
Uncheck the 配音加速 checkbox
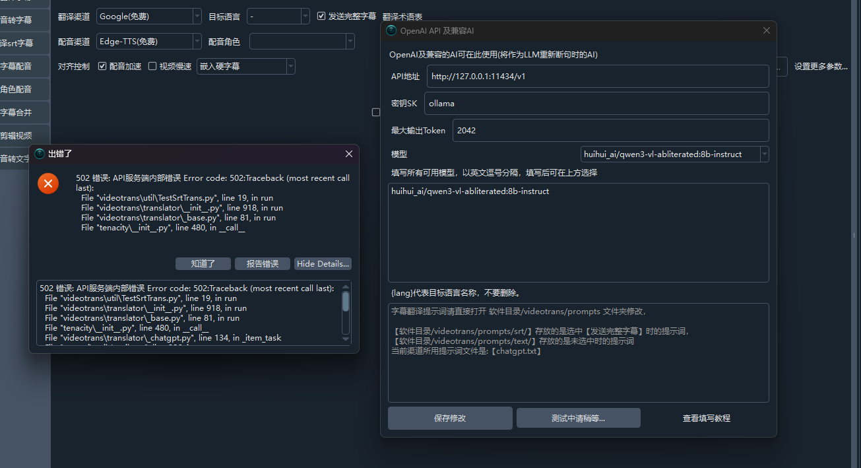102,66
